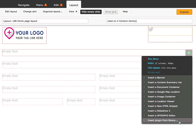This screenshot has height=128, width=196.
Task: Click the Your Logo image
Action: (24, 35)
